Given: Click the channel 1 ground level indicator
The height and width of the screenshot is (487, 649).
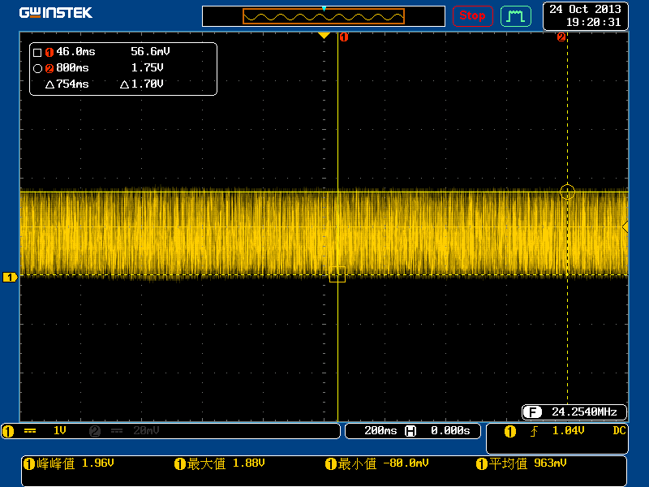Looking at the screenshot, I should point(10,278).
